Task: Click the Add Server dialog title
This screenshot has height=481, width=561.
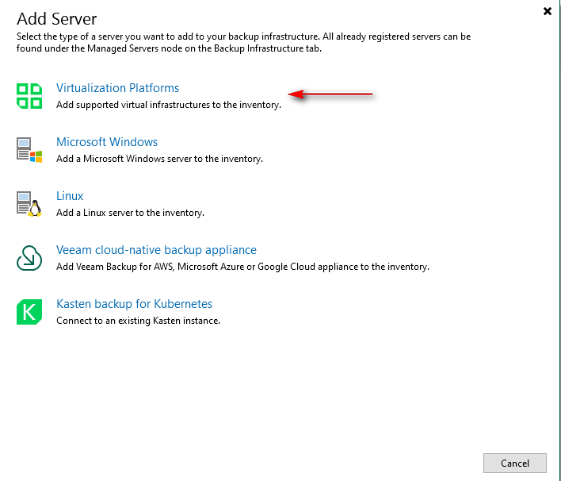Action: (x=57, y=18)
